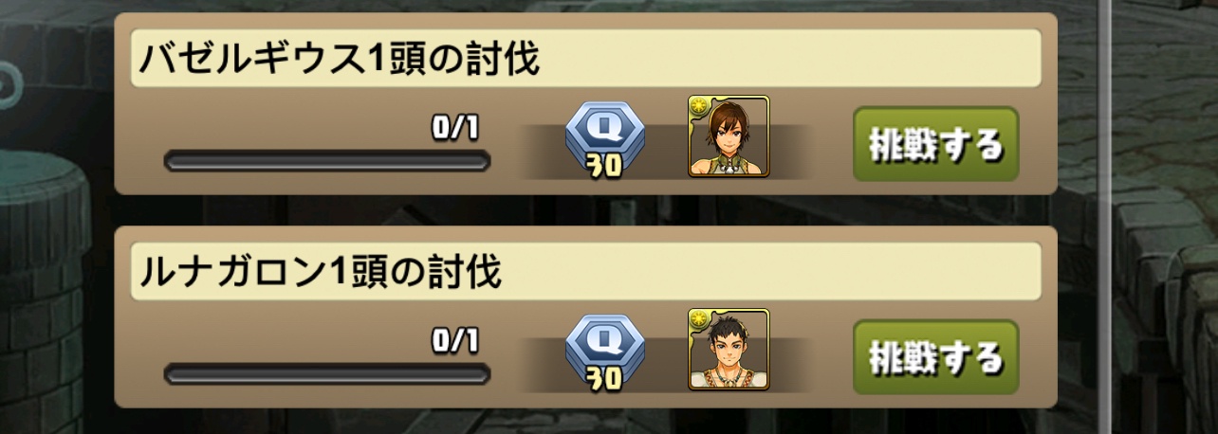Tap light attribute badge on black-haired hunter
The width and height of the screenshot is (1218, 434).
[700, 320]
